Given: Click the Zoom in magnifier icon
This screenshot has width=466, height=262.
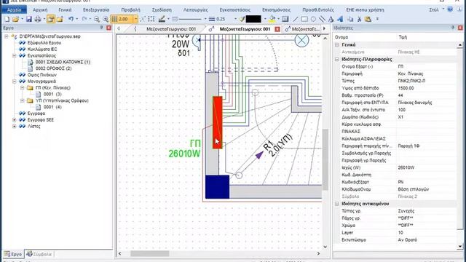Looking at the screenshot, I should coord(106,20).
